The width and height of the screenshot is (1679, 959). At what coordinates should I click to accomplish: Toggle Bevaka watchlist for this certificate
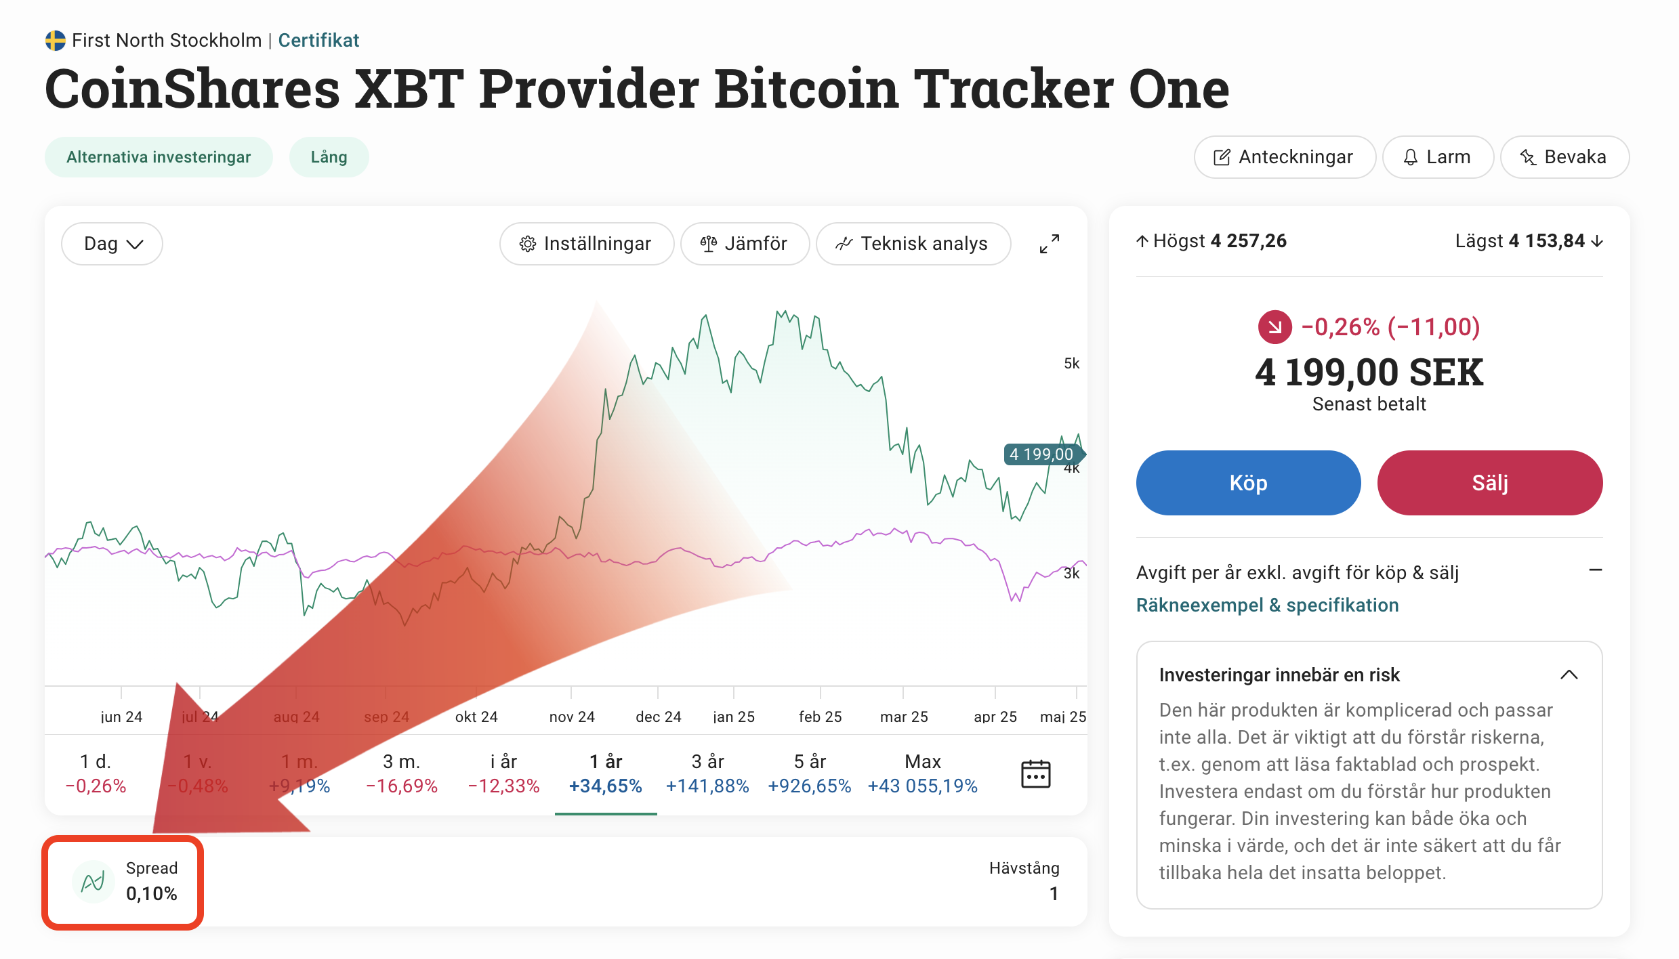(x=1564, y=157)
